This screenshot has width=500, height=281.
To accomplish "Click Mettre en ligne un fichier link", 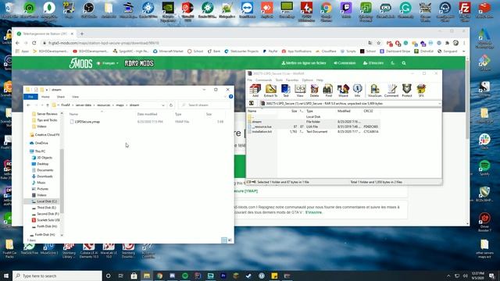I will tap(304, 63).
